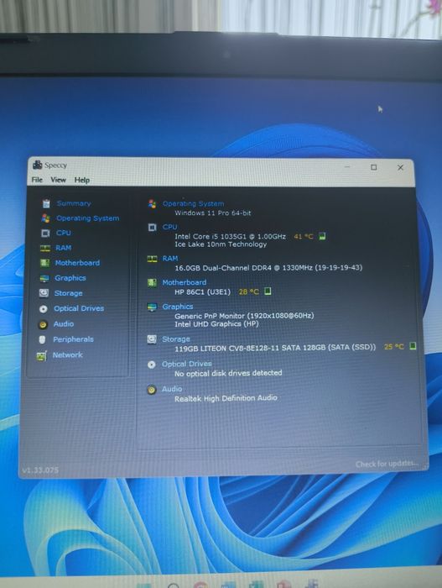Viewport: 442px width, 588px height.
Task: Click the chip icon beside CPU heading
Action: (152, 228)
